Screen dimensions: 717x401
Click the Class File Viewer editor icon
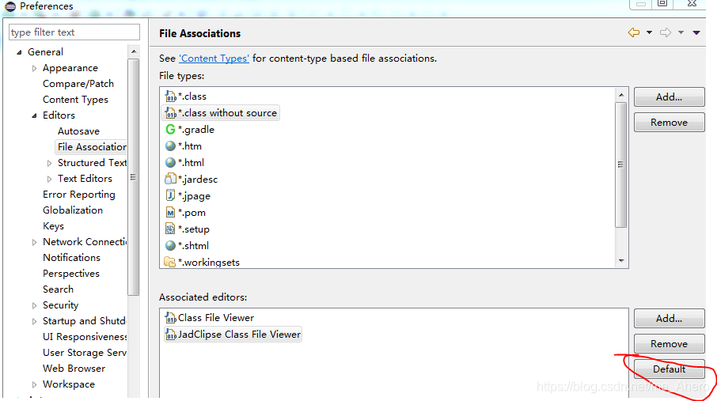click(x=171, y=318)
